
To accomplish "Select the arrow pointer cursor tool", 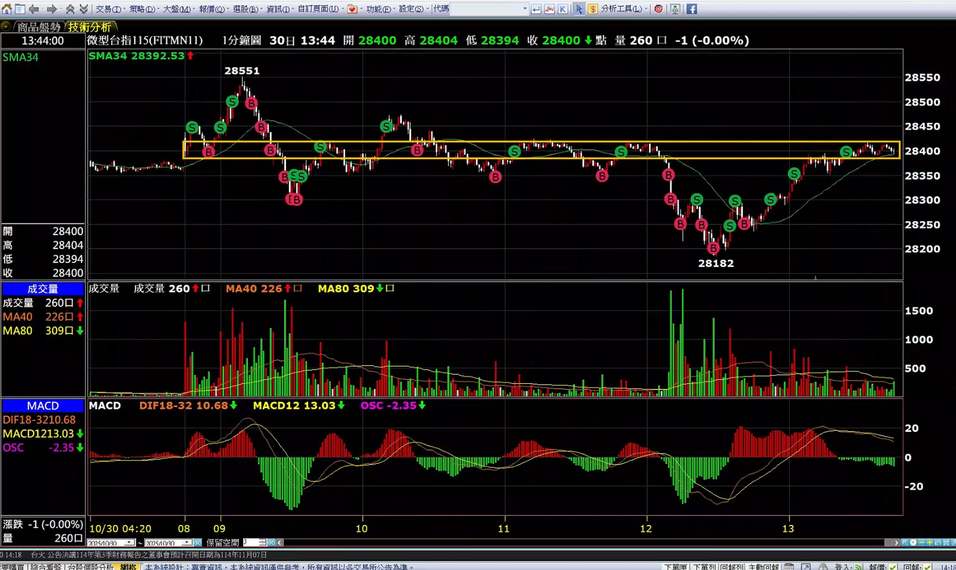I will [579, 9].
